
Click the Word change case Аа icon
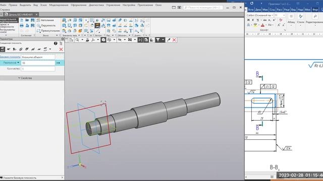(270, 25)
